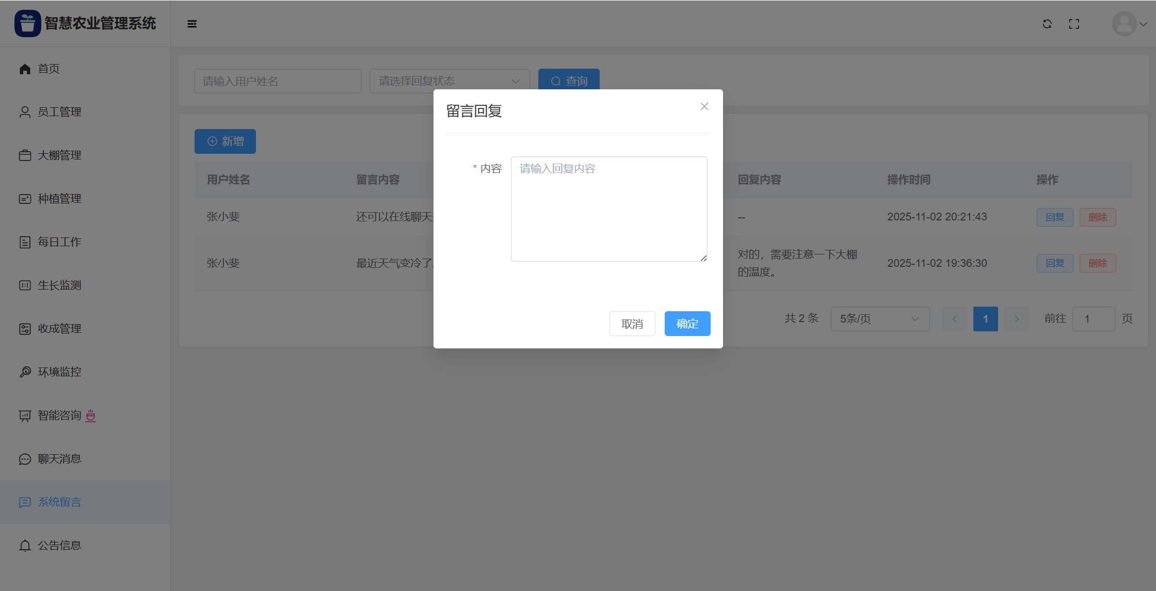Click the 查询 search button
This screenshot has height=591, width=1156.
pyautogui.click(x=569, y=81)
